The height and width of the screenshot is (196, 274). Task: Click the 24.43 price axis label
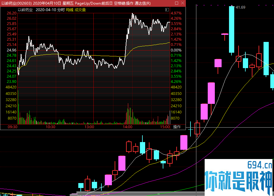pos(11,66)
